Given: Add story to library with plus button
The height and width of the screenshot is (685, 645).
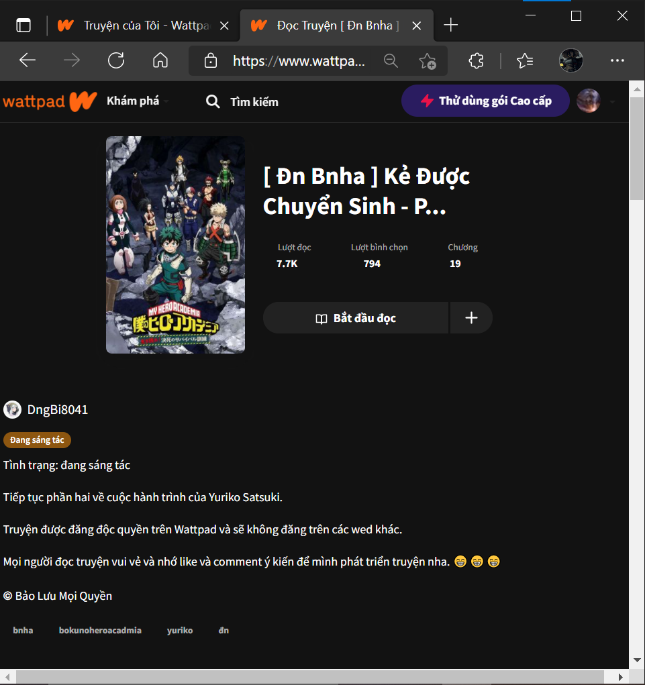Looking at the screenshot, I should click(x=471, y=317).
